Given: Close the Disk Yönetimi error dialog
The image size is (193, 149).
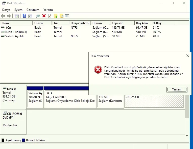Looking at the screenshot, I should click(x=188, y=56).
